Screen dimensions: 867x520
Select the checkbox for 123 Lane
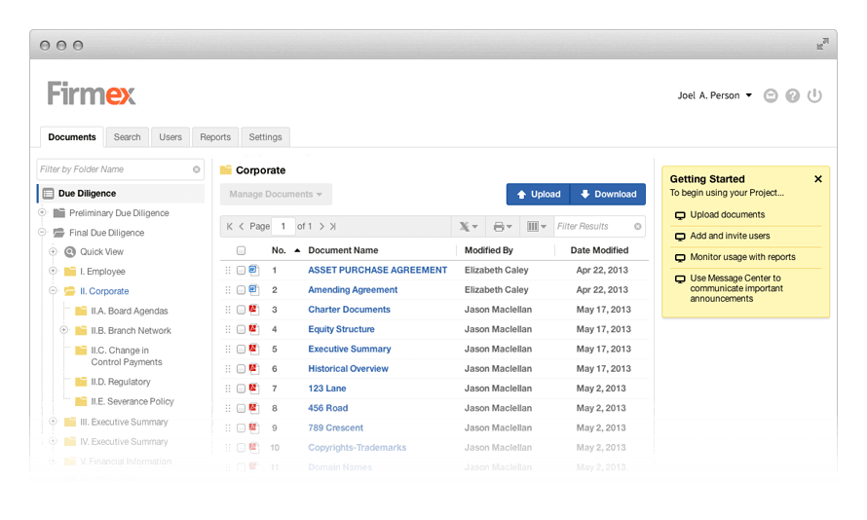click(241, 389)
